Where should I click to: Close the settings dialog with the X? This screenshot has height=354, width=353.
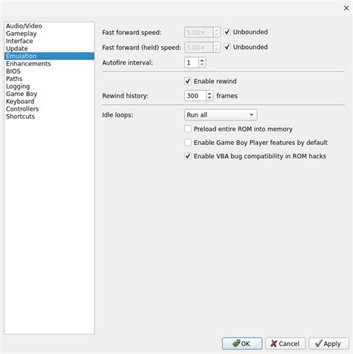pos(346,8)
